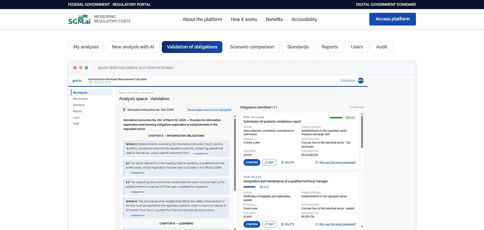Click the gov.br logo in the calculator header
Image resolution: width=484 pixels, height=230 pixels.
[77, 80]
